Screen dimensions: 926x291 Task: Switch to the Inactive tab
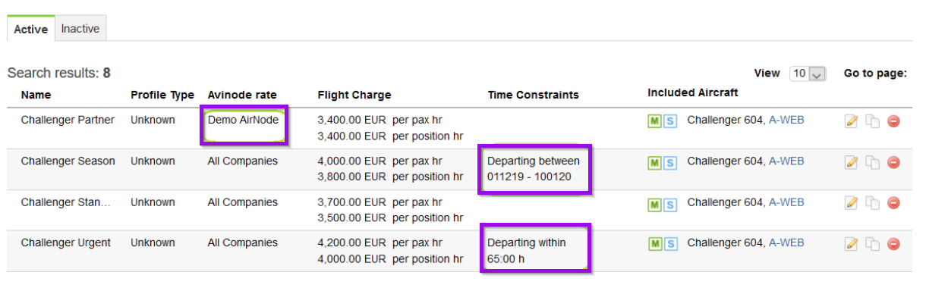(80, 29)
